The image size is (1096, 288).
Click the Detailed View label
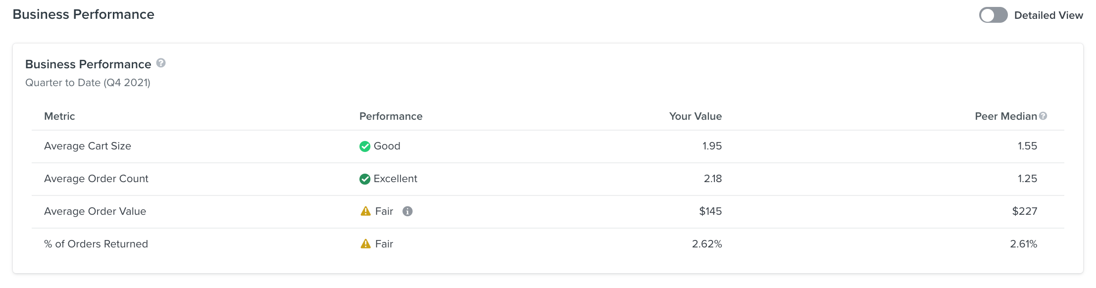(x=1048, y=15)
